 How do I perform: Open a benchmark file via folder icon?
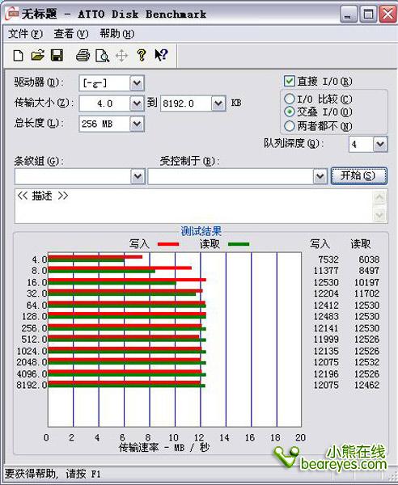[37, 56]
